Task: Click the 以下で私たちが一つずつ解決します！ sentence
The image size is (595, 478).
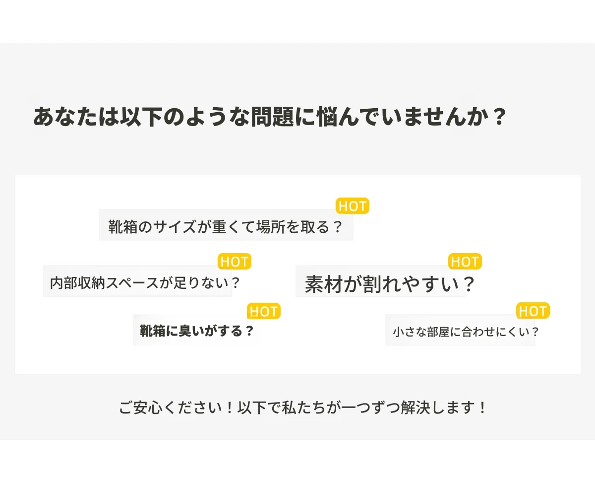Action: click(x=362, y=408)
